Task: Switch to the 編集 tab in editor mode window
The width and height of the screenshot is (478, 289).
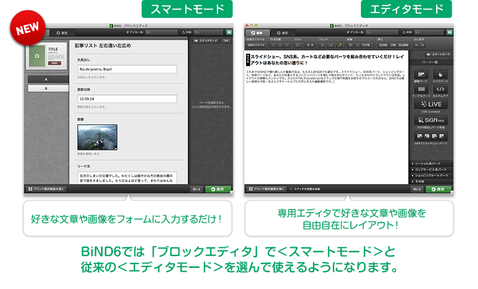Action: click(257, 33)
